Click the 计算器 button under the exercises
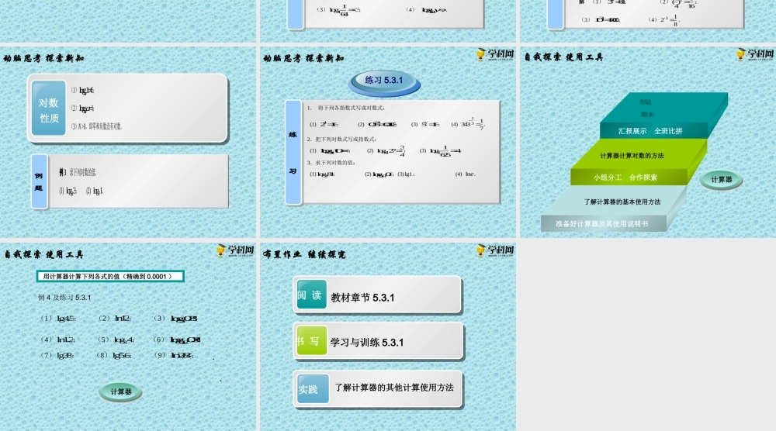This screenshot has height=431, width=776. (x=121, y=391)
